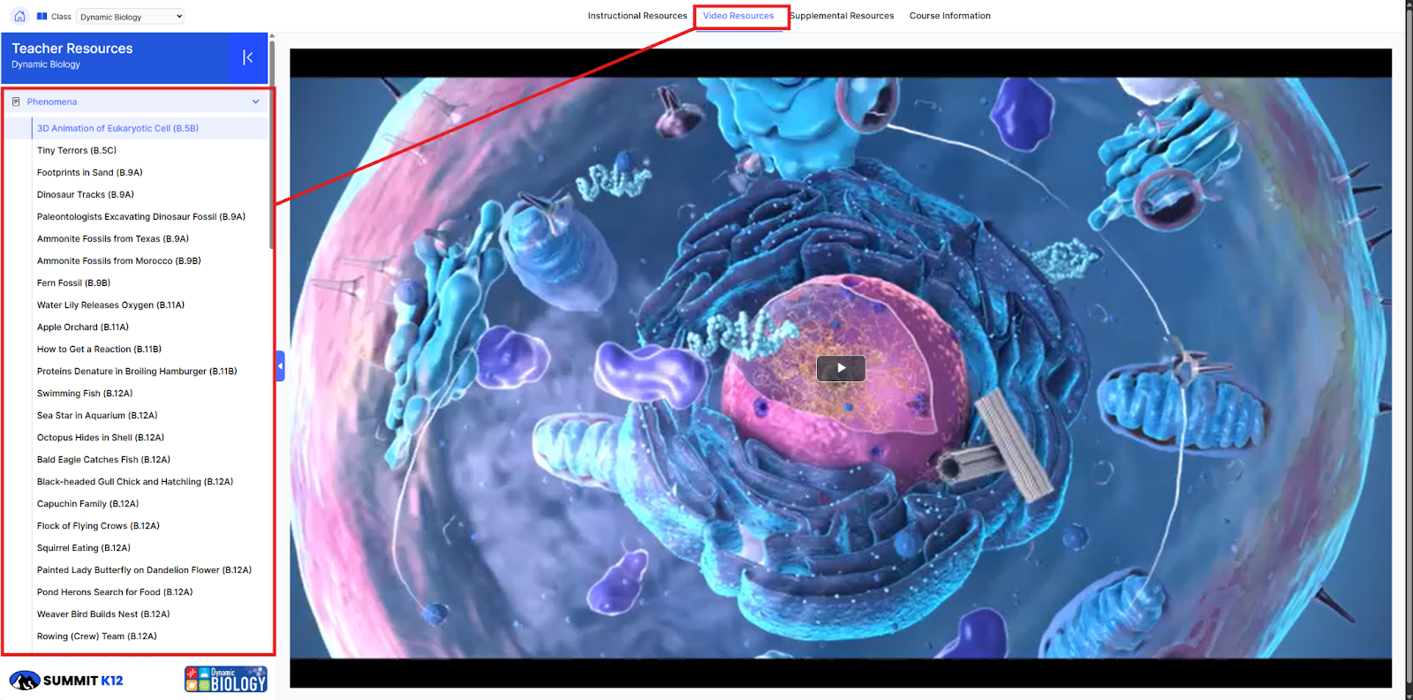Collapse the Phenomena section chevron

coord(256,102)
